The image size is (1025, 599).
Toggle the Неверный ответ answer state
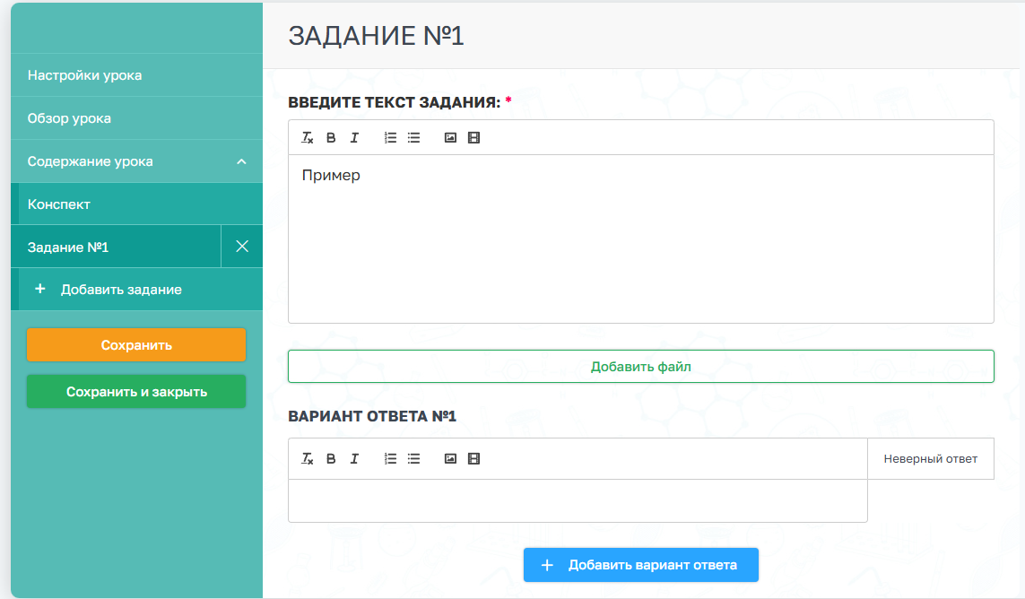point(930,459)
